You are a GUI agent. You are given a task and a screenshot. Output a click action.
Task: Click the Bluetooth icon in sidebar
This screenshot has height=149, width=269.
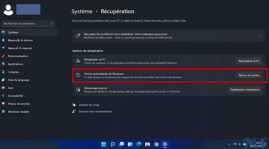coord(3,40)
